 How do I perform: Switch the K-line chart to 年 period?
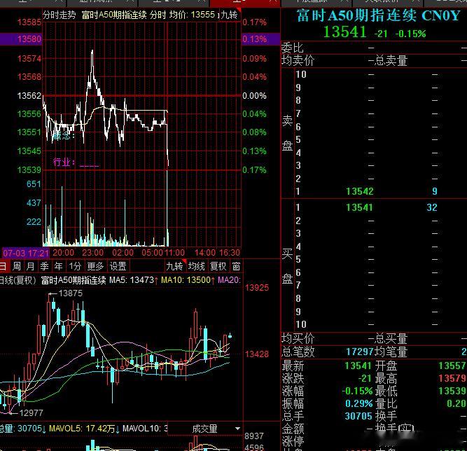pyautogui.click(x=58, y=266)
